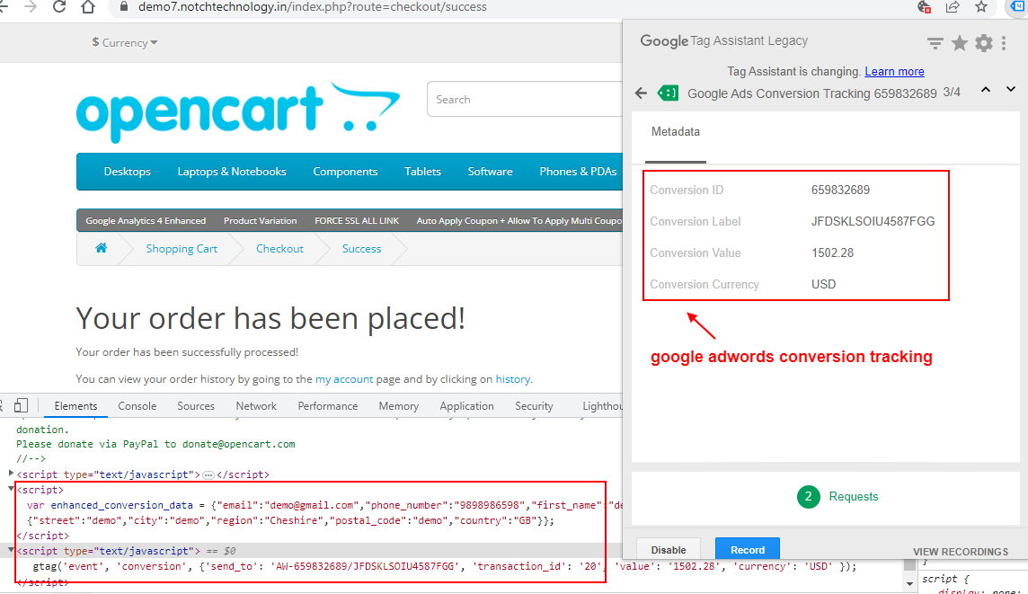Click Auto Apply Coupon link

[x=519, y=220]
